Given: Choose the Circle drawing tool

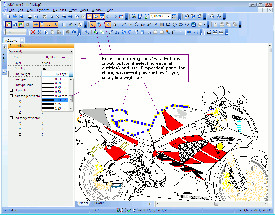Looking at the screenshot, I should click(174, 24).
